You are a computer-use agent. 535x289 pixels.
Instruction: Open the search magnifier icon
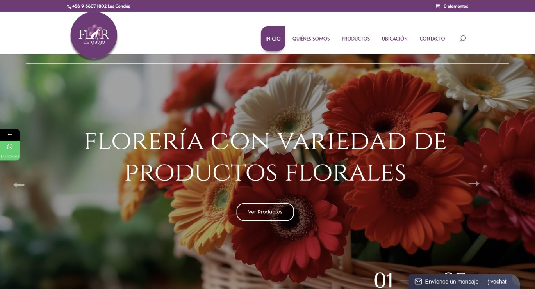pos(463,39)
